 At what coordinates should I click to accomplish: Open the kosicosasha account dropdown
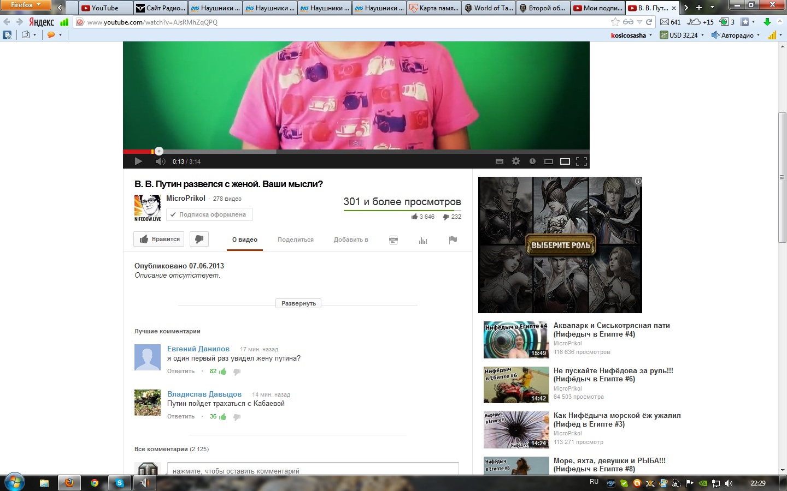pyautogui.click(x=631, y=35)
